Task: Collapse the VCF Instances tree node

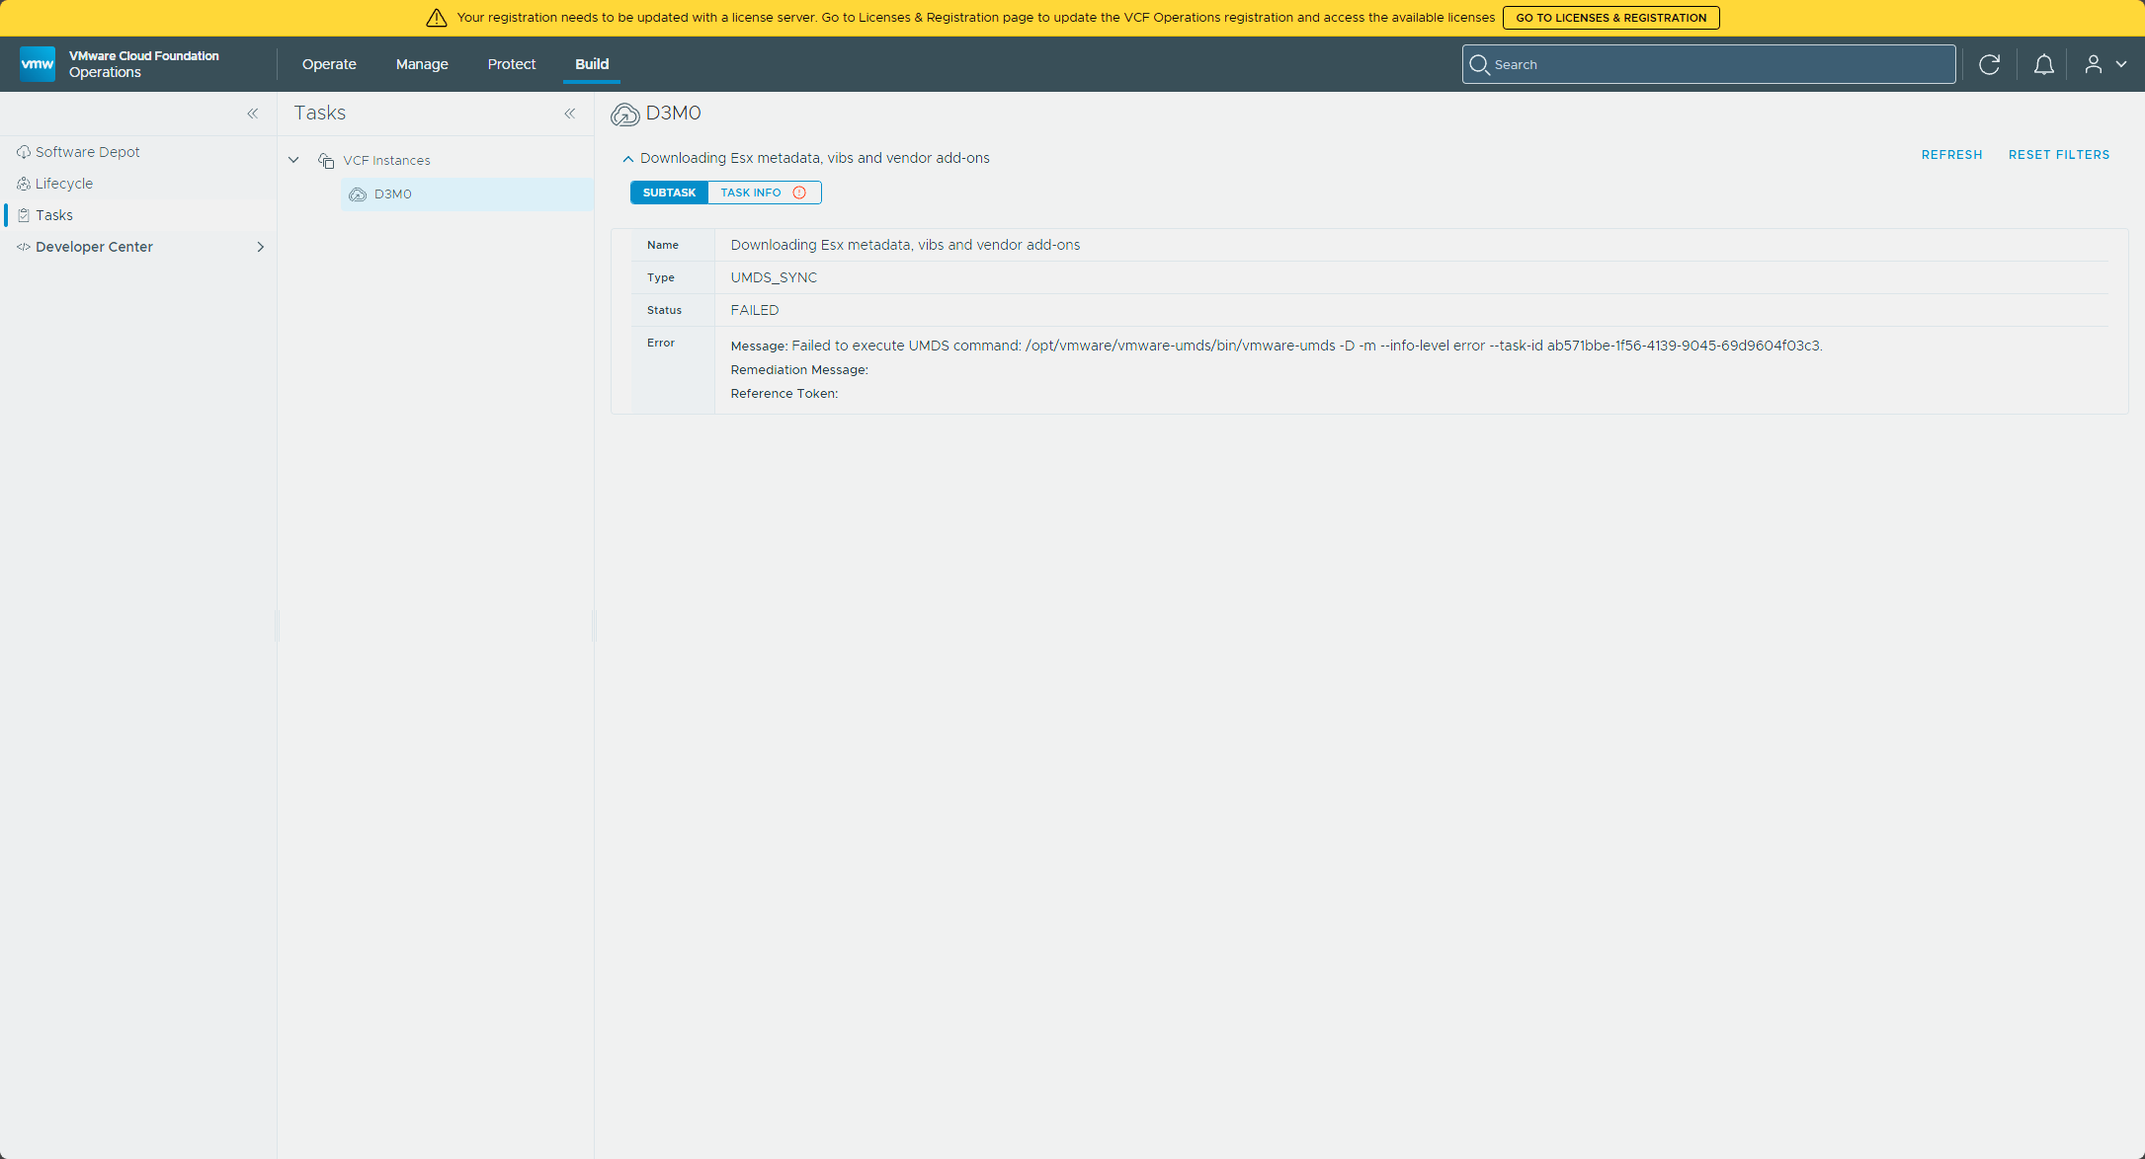Action: (x=293, y=160)
